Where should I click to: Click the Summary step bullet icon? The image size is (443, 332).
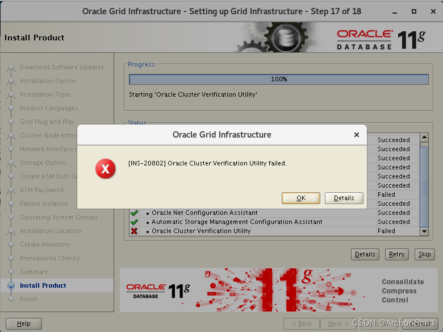(x=11, y=272)
